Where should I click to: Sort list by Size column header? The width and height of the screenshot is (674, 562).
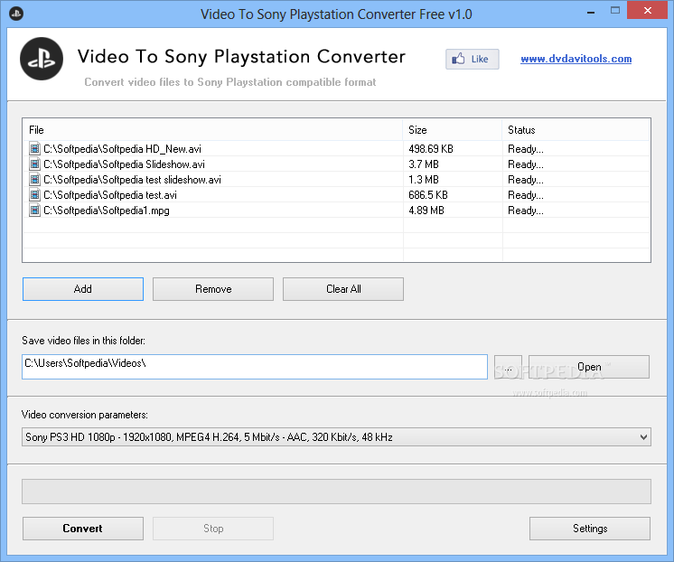click(x=453, y=130)
